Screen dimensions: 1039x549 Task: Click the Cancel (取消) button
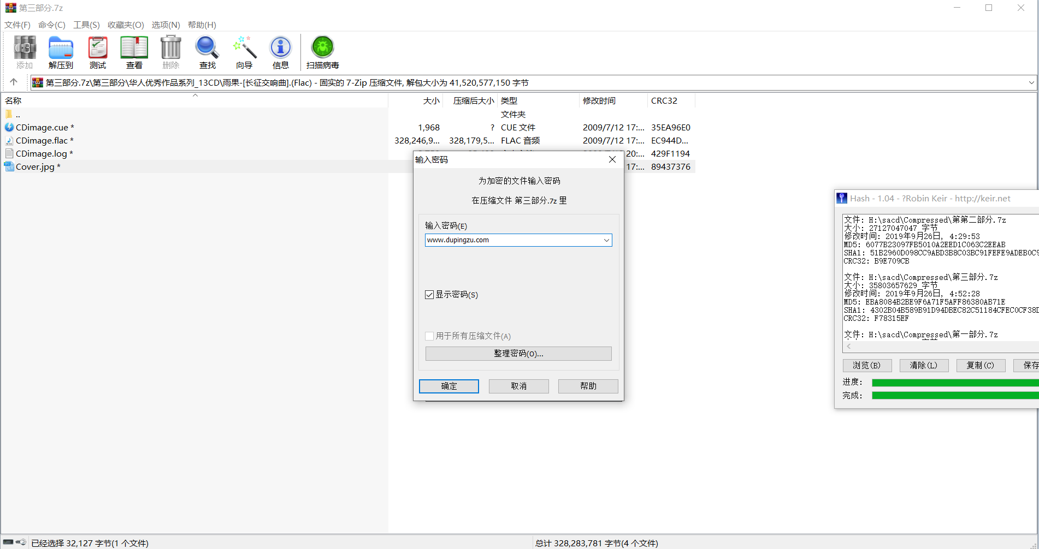(518, 386)
